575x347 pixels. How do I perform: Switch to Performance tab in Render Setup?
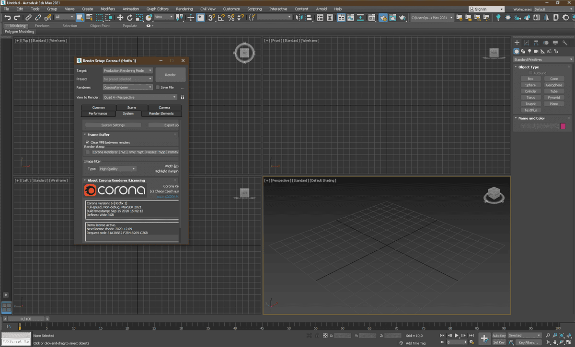point(98,113)
